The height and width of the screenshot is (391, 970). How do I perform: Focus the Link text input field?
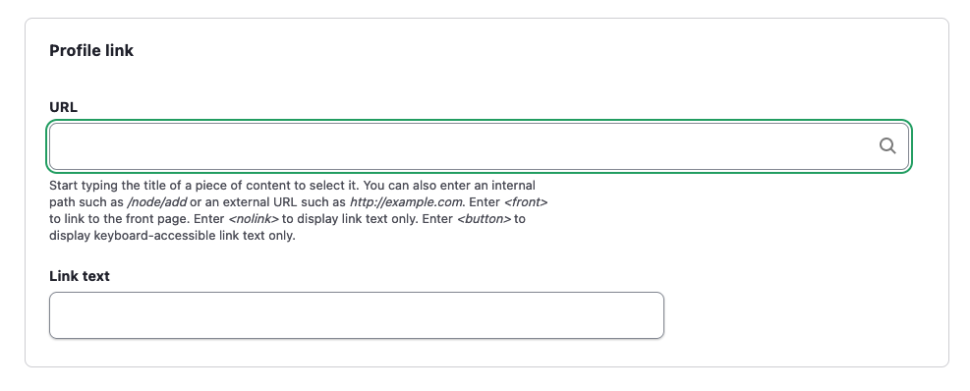(357, 315)
